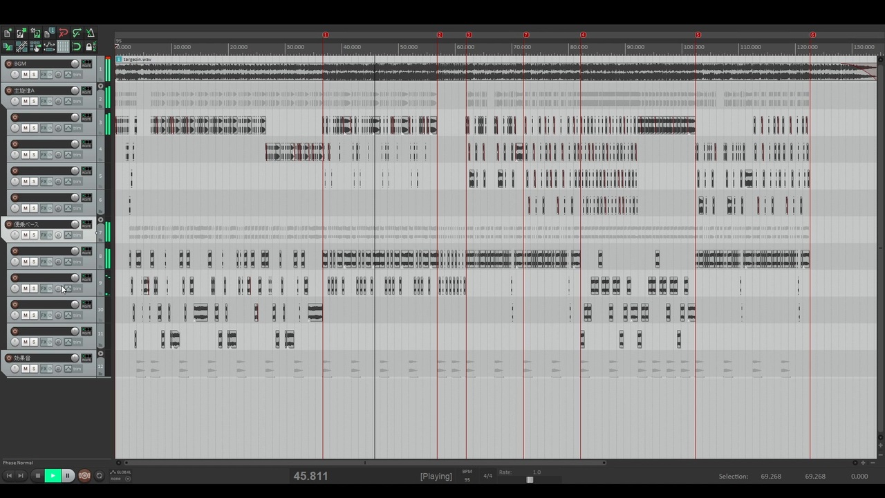The width and height of the screenshot is (885, 498).
Task: Stop playback with the transport stop button
Action: tap(38, 475)
